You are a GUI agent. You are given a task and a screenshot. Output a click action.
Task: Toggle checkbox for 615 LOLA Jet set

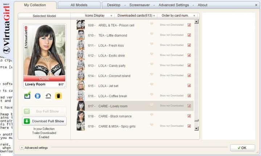(189, 86)
